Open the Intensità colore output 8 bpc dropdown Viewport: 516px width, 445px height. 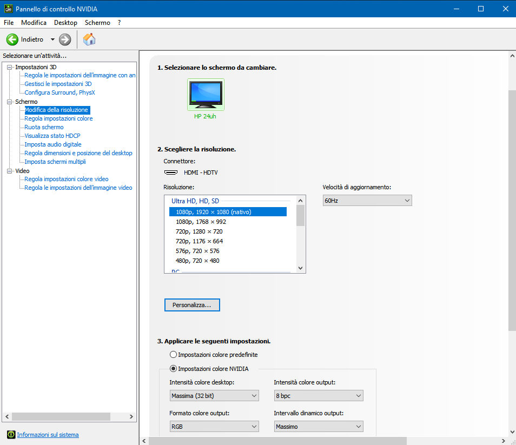pyautogui.click(x=319, y=396)
